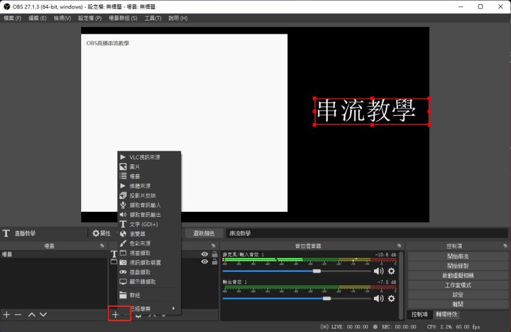The image size is (511, 332).
Task: Start the 啟動虛擬相機 virtual camera
Action: point(458,276)
